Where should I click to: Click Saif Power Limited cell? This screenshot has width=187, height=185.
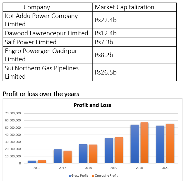[47, 42]
